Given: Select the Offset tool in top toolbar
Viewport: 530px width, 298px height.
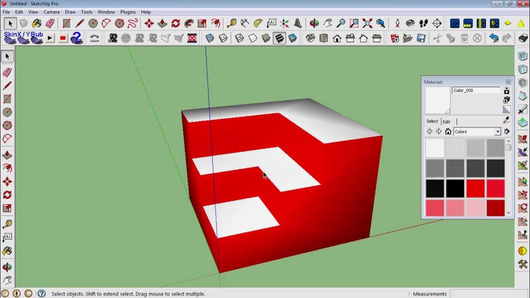Looking at the screenshot, I should [x=215, y=24].
